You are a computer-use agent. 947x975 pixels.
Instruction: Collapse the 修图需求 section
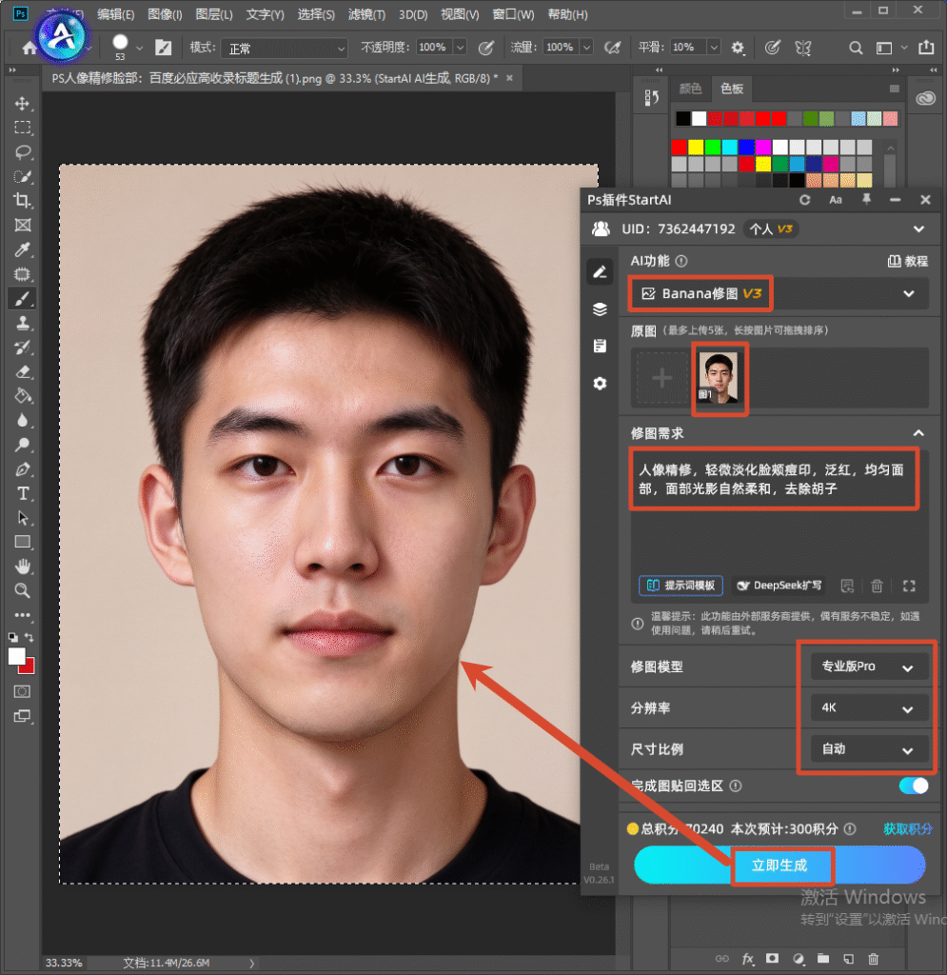click(918, 433)
